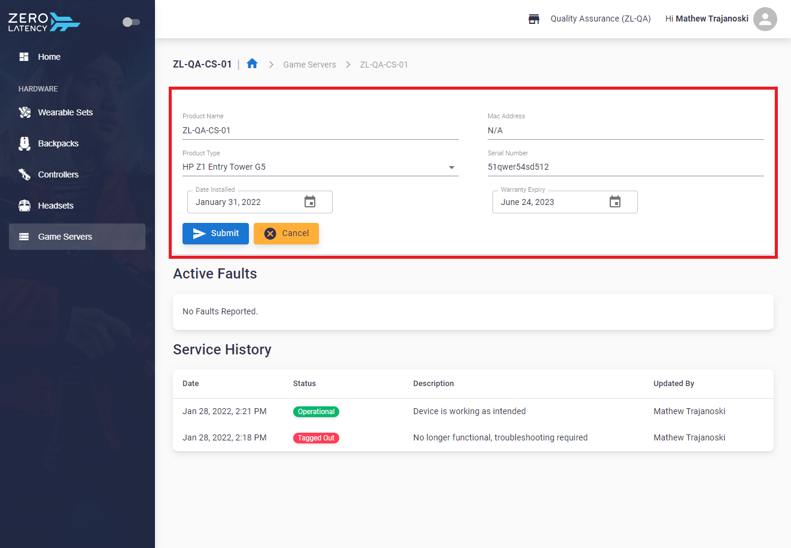The image size is (791, 548).
Task: Click 'Device is working as intended' description
Action: tap(470, 411)
